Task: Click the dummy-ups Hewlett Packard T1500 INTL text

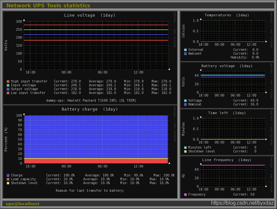Action: click(x=91, y=100)
